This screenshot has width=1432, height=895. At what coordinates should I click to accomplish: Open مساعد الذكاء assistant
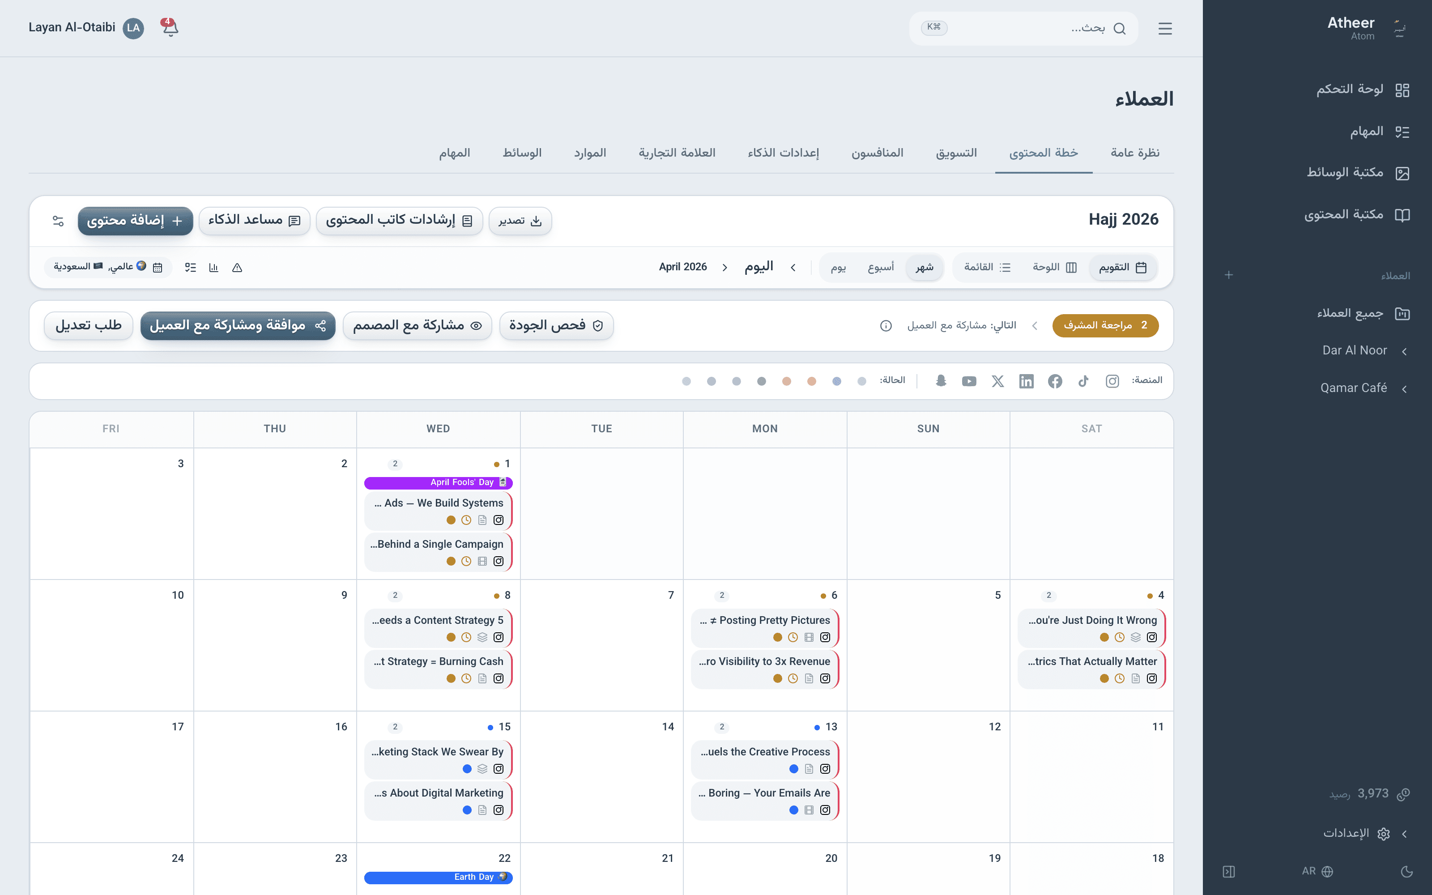point(255,221)
